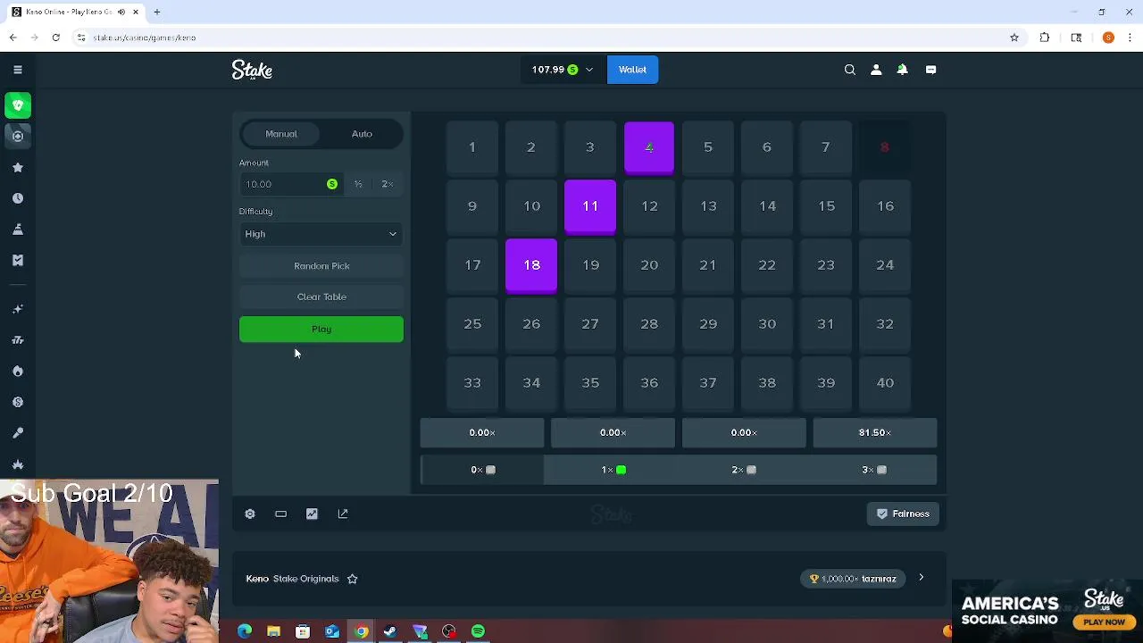Open File Explorer from the taskbar
Screen dimensions: 1143x643
click(273, 631)
